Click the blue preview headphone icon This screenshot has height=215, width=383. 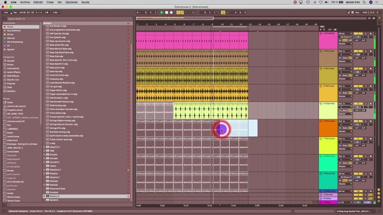coord(9,204)
